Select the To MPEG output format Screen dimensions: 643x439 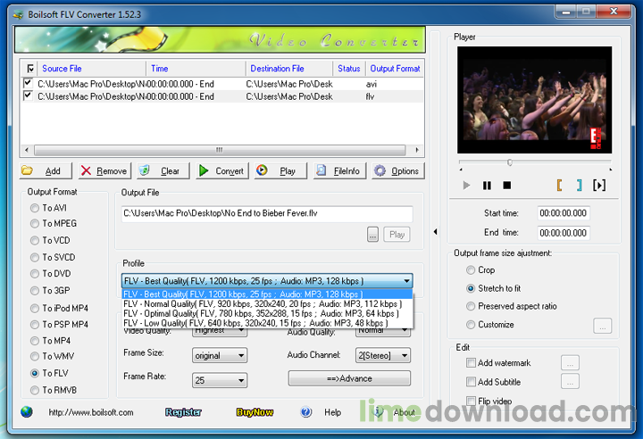coord(54,223)
